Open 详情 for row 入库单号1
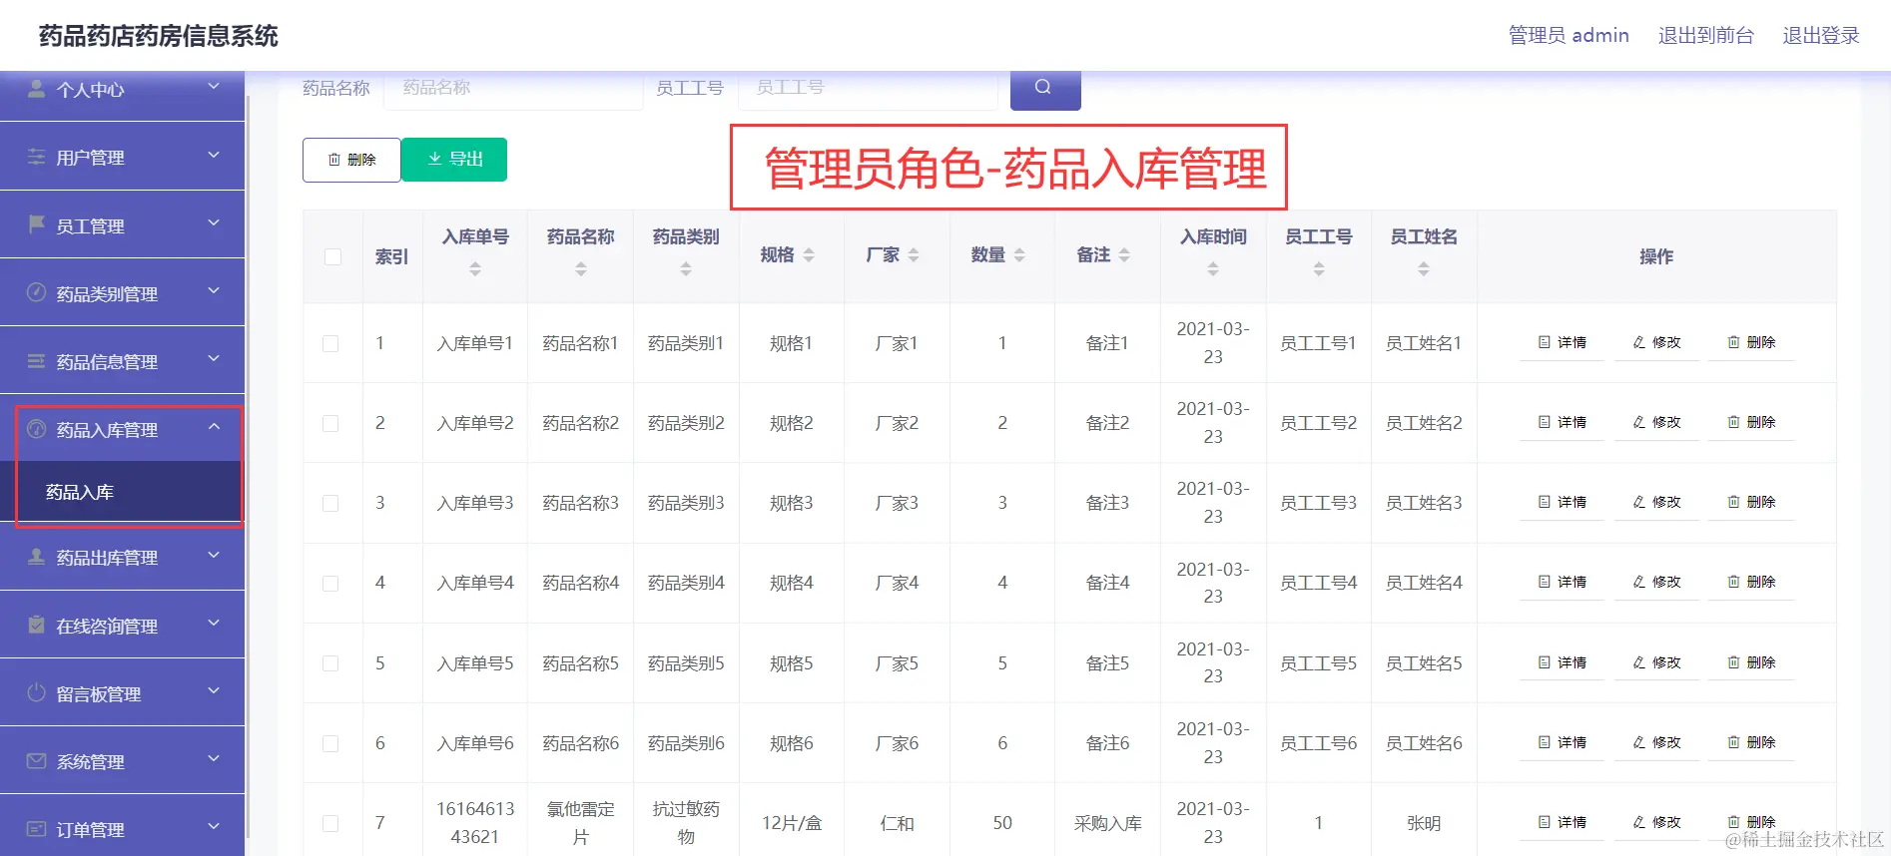Screen dimensions: 1891x856 click(1562, 342)
